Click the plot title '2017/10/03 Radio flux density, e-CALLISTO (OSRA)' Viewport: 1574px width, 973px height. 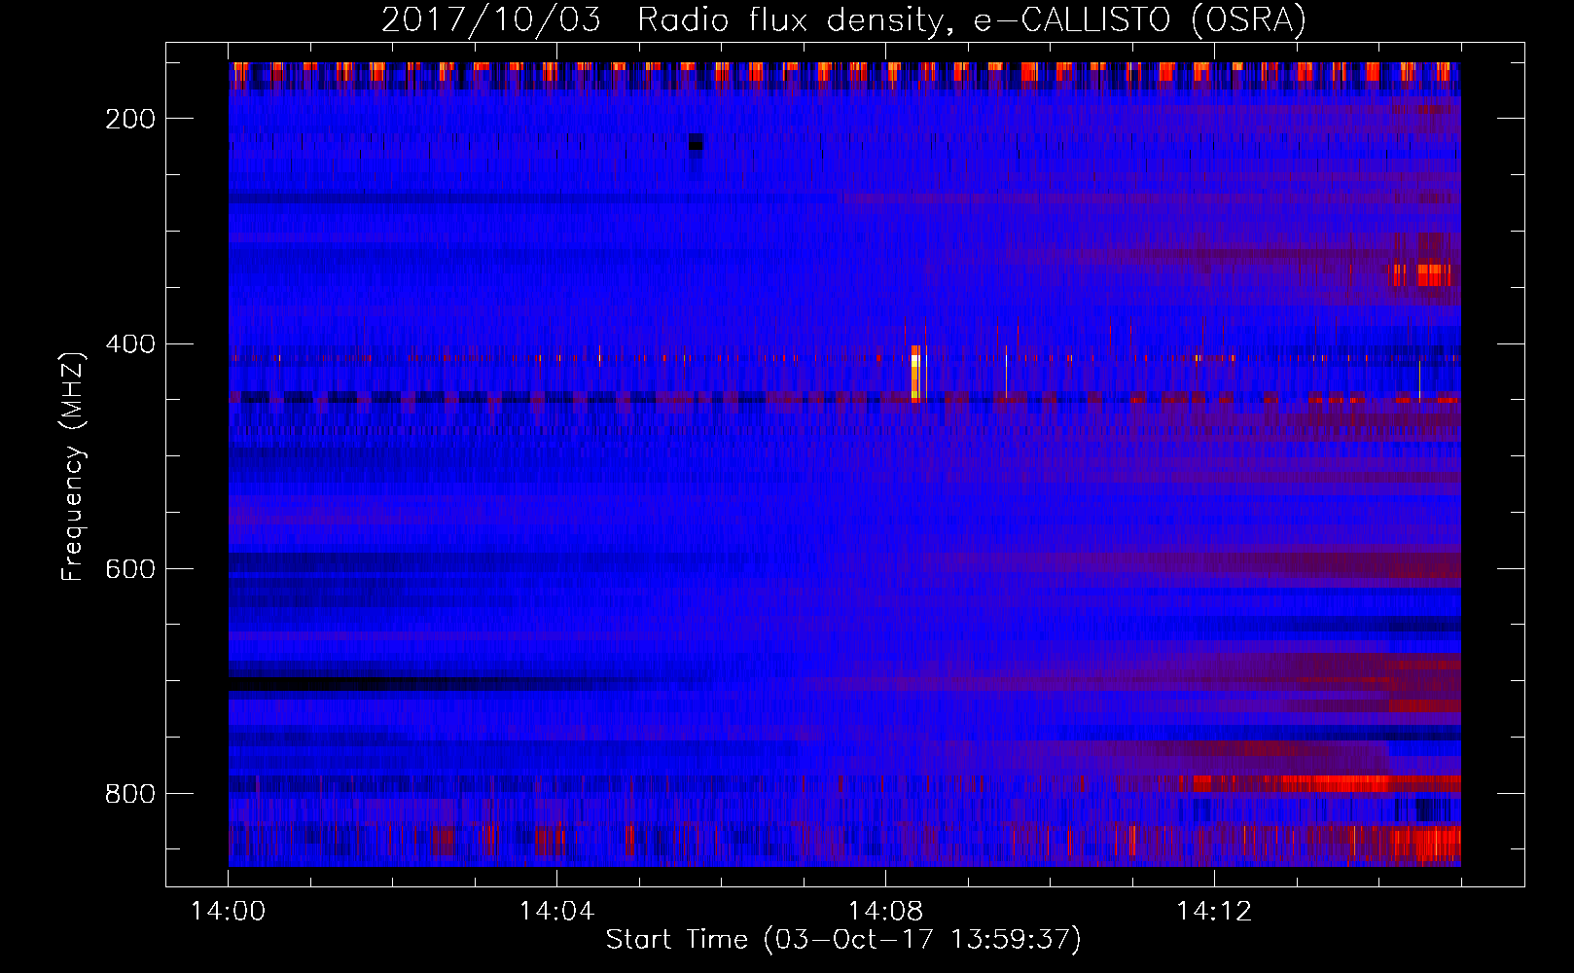point(843,19)
